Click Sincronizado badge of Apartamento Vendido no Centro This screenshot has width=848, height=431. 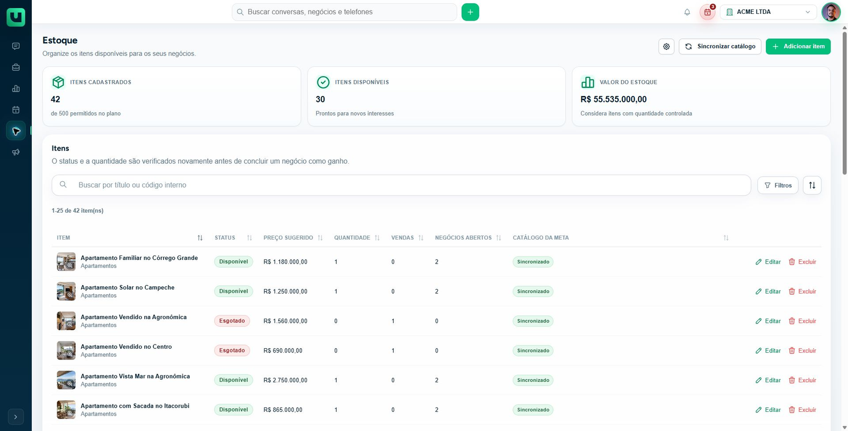pos(533,351)
